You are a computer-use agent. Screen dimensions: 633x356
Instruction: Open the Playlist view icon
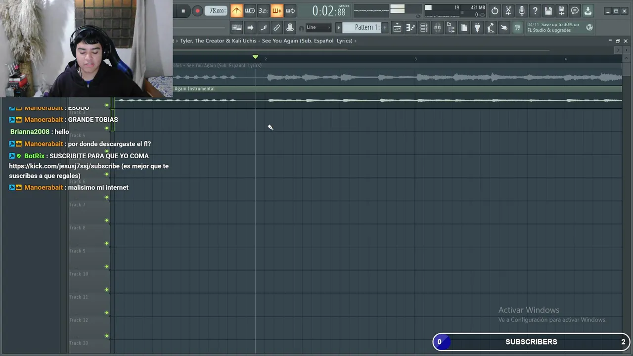[x=397, y=28]
